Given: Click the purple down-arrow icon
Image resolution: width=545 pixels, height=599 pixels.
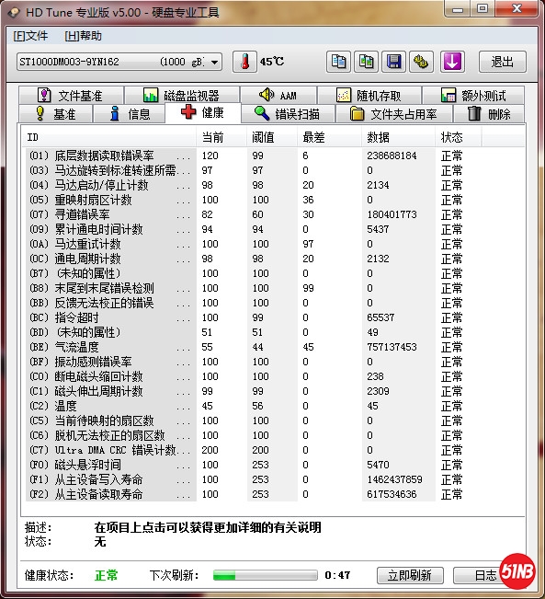Looking at the screenshot, I should 452,62.
